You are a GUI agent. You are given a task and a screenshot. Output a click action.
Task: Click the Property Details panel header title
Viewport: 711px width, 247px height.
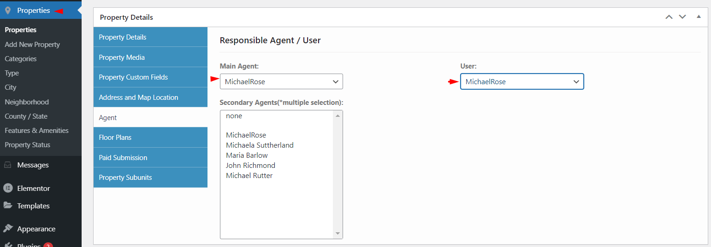(126, 17)
